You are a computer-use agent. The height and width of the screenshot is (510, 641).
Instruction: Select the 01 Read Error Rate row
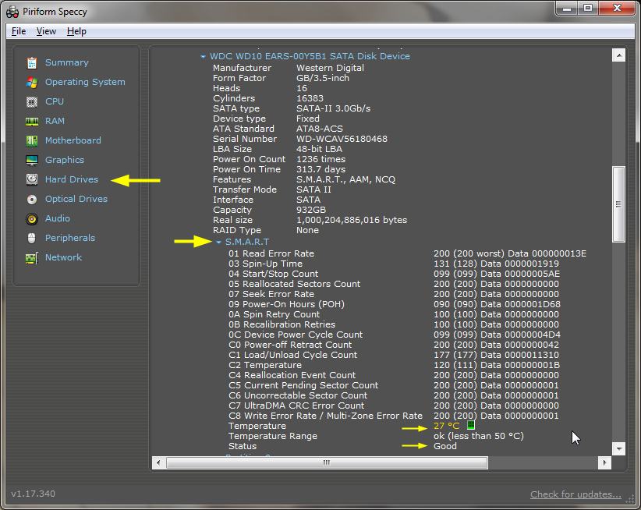coord(407,253)
